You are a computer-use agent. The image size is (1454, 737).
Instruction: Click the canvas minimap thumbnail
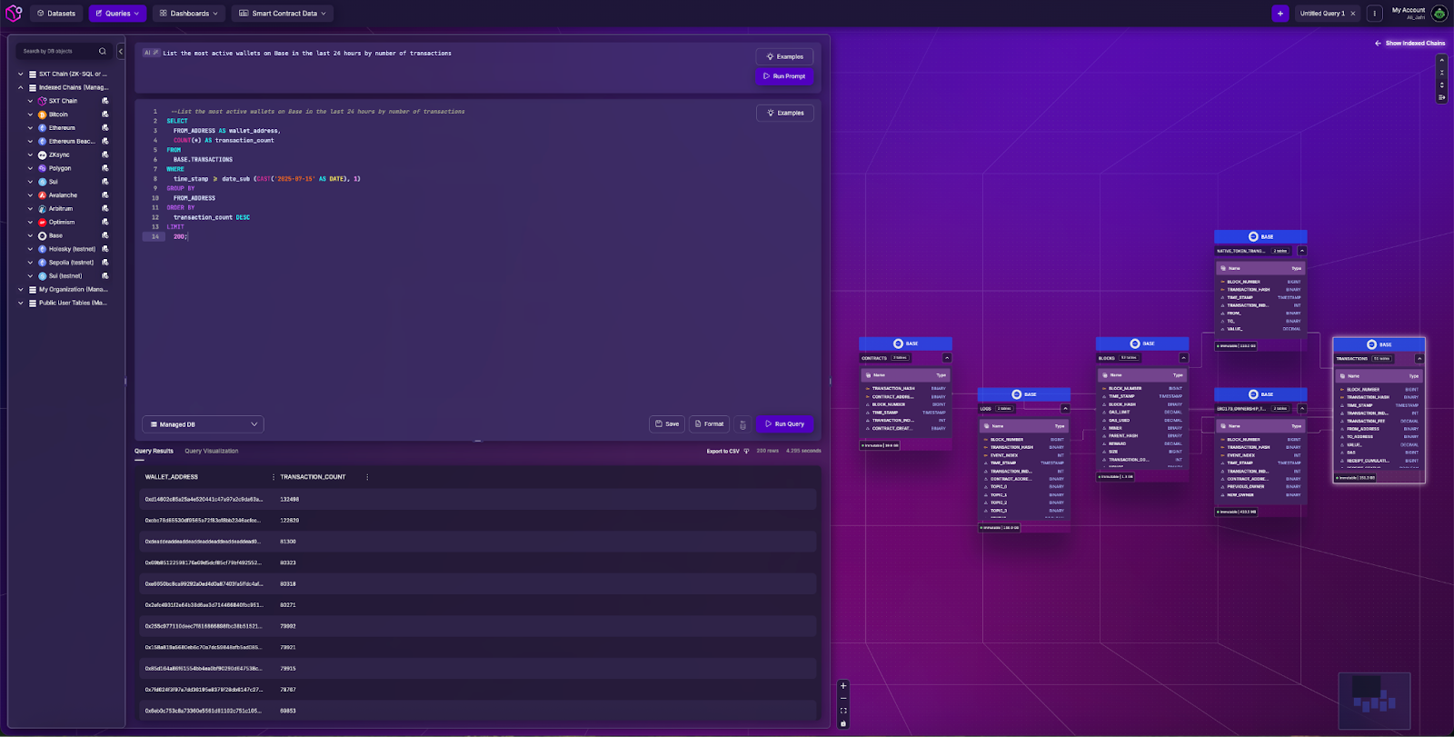tap(1374, 701)
